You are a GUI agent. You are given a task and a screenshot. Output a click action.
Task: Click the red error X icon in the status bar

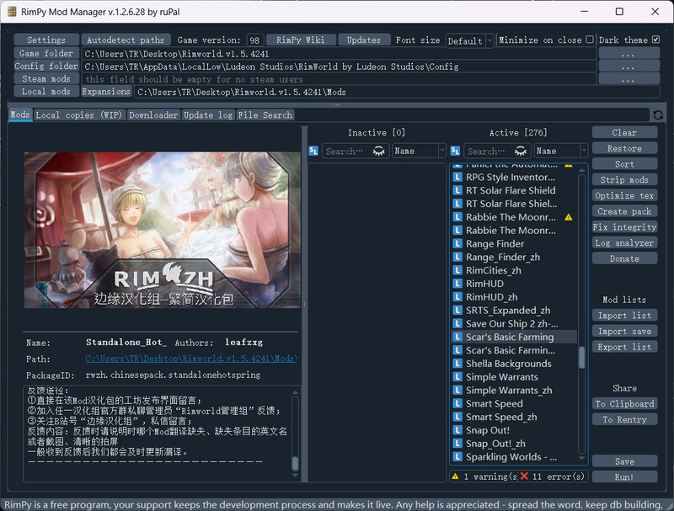[524, 476]
